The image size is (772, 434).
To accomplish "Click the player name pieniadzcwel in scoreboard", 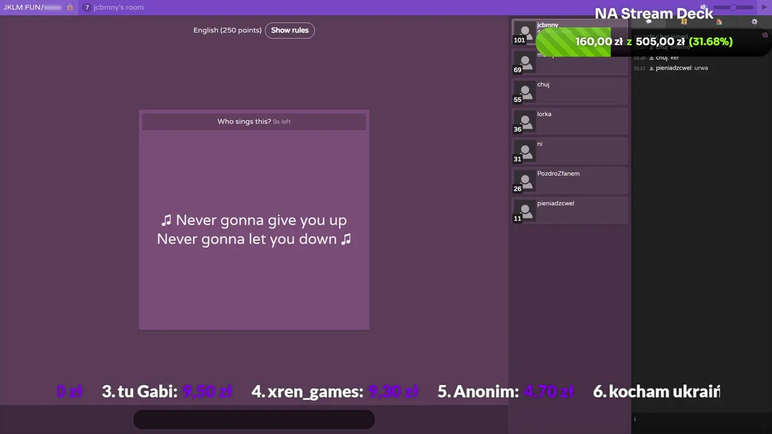I will (x=555, y=203).
